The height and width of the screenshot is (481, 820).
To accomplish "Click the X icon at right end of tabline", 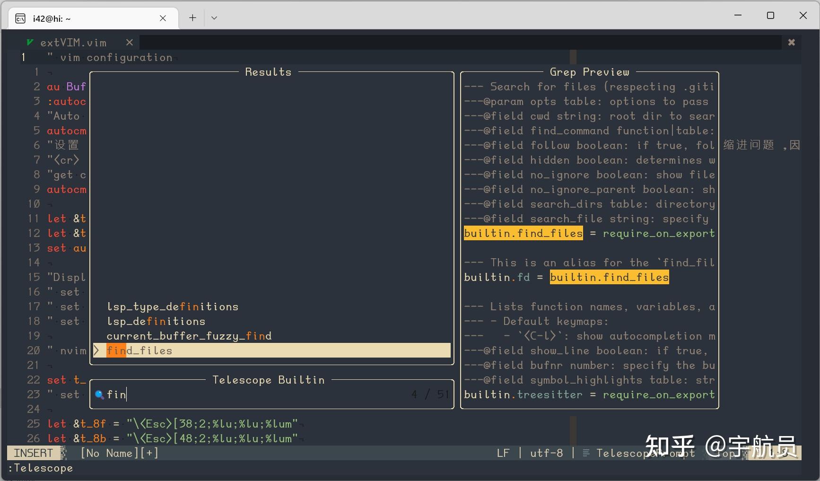I will click(791, 42).
